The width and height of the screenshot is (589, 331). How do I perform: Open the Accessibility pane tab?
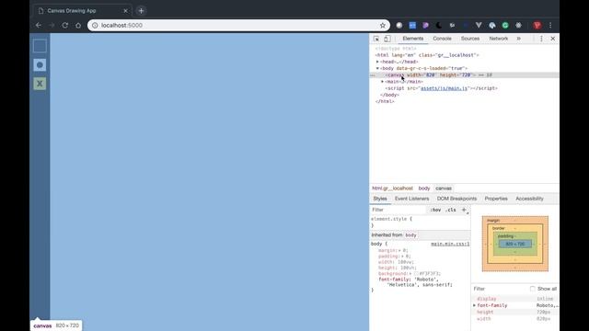pyautogui.click(x=529, y=199)
